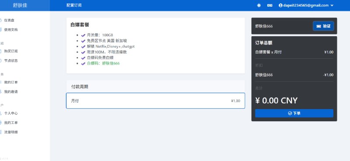Click the 总计 label in order summary

click(x=259, y=89)
